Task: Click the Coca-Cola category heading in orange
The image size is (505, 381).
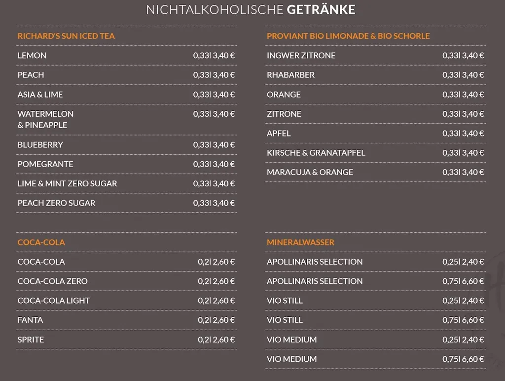Action: (41, 242)
